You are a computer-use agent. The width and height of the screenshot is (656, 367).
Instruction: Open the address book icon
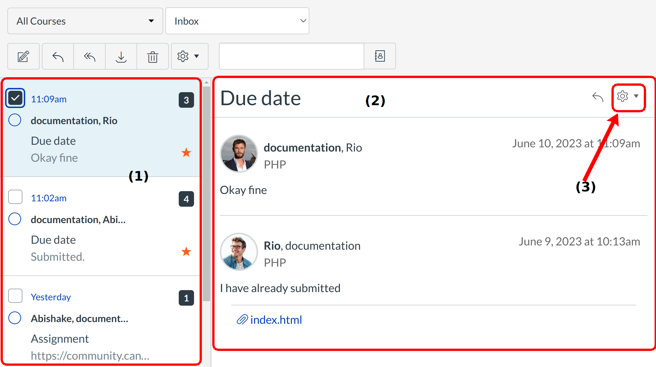coord(380,56)
